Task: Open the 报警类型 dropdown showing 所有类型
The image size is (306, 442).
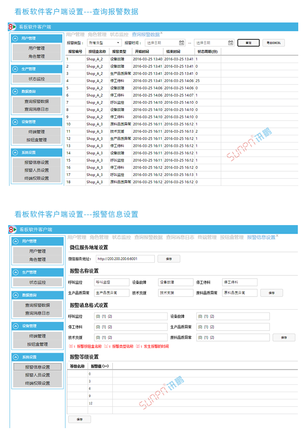Action: tap(104, 43)
